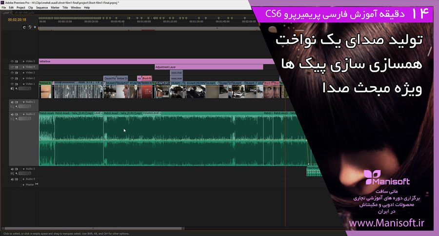Image resolution: width=439 pixels, height=236 pixels.
Task: Toggle Sync Lock on Video 5 track
Action: point(17,61)
